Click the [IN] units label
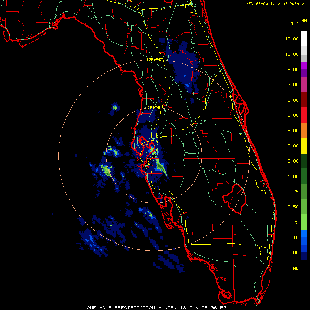Viewport: 310px width, 310px height. 294,24
